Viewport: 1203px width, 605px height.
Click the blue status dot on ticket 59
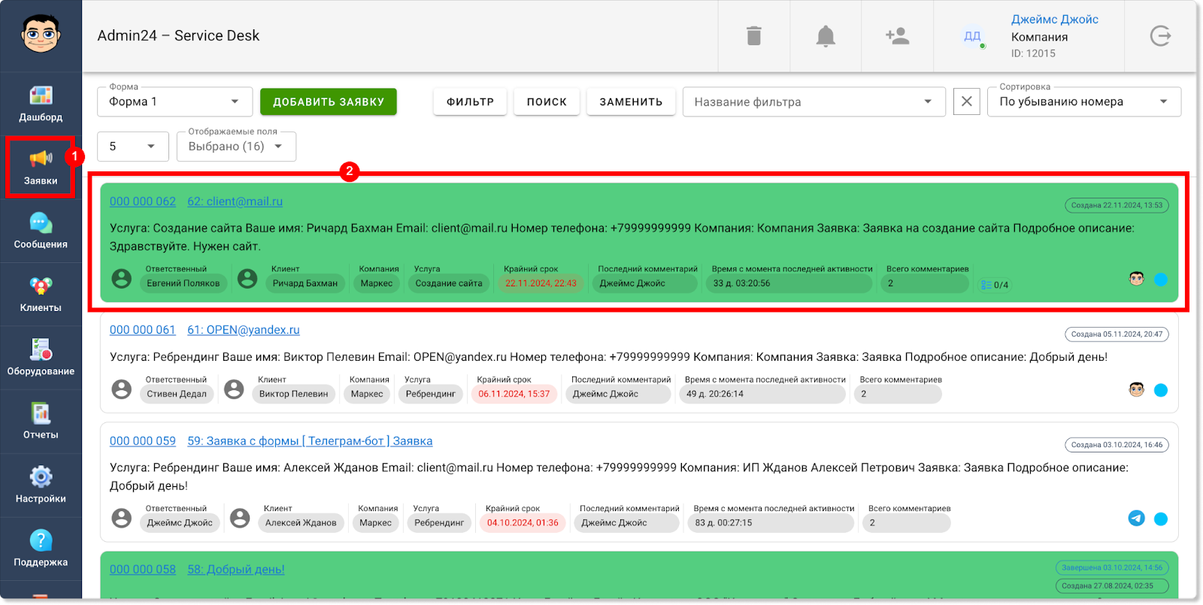click(1161, 519)
